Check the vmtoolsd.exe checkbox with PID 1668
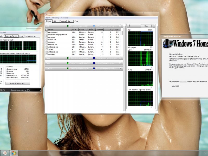 [47, 52]
